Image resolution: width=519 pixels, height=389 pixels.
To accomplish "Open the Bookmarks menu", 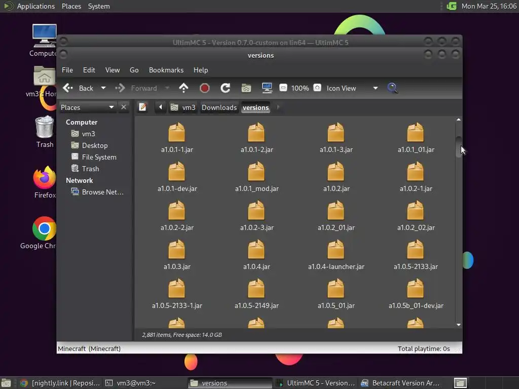I will [166, 70].
